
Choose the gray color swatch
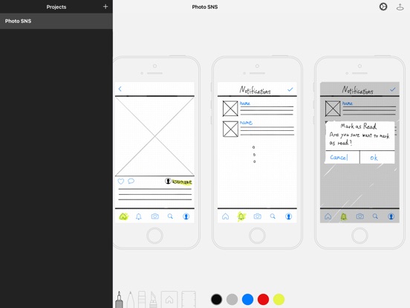click(x=232, y=299)
